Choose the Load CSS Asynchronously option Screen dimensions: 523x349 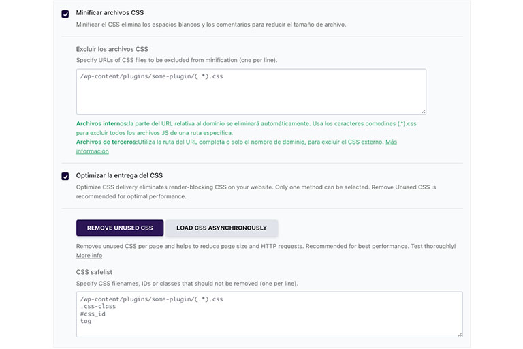tap(221, 228)
